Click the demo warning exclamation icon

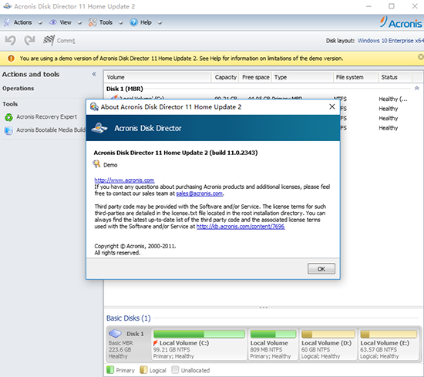coord(11,59)
